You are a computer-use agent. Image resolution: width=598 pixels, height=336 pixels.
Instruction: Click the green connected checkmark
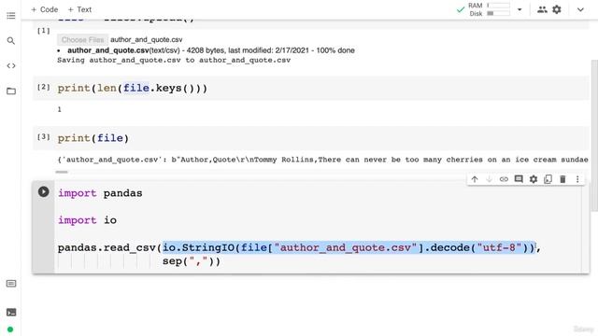tap(461, 9)
